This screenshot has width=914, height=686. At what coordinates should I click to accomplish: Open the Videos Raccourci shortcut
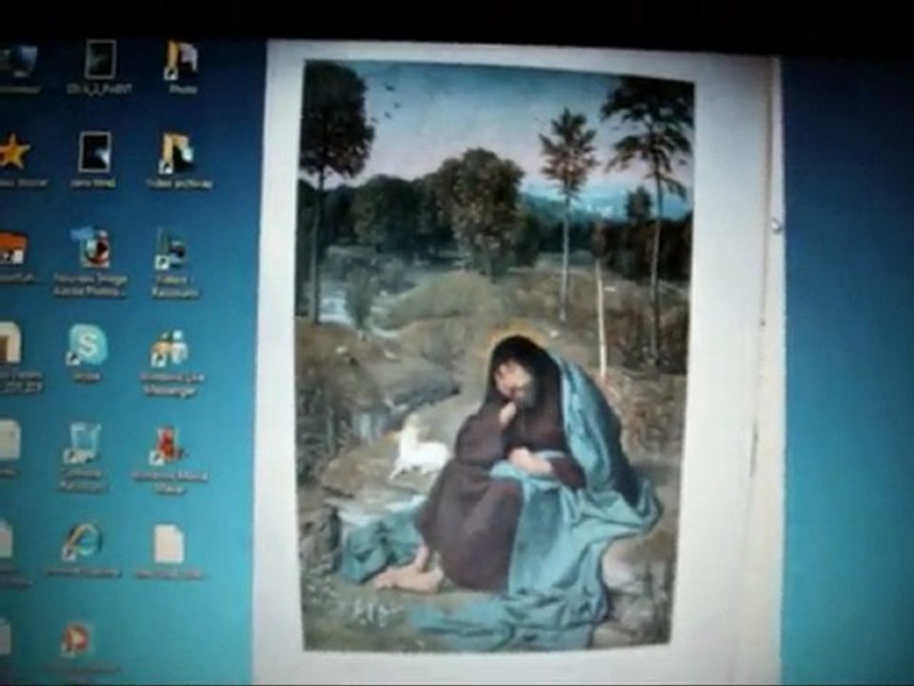[172, 249]
